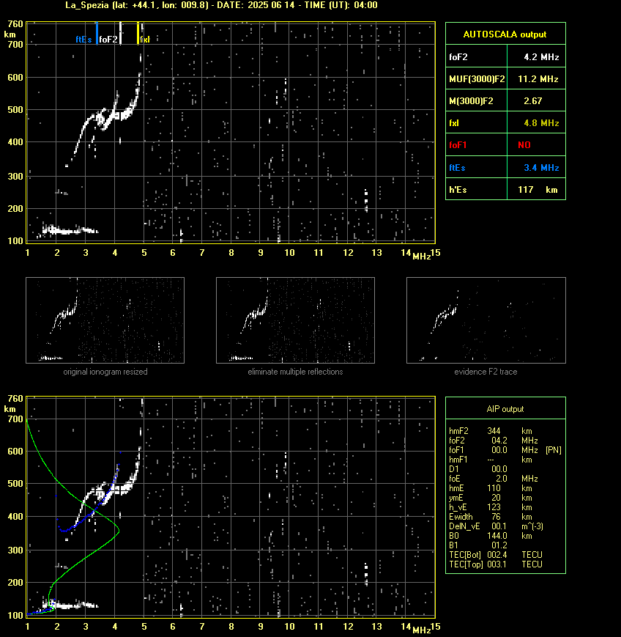Click the 'eliminate multiple reflections' thumbnail

tap(295, 320)
